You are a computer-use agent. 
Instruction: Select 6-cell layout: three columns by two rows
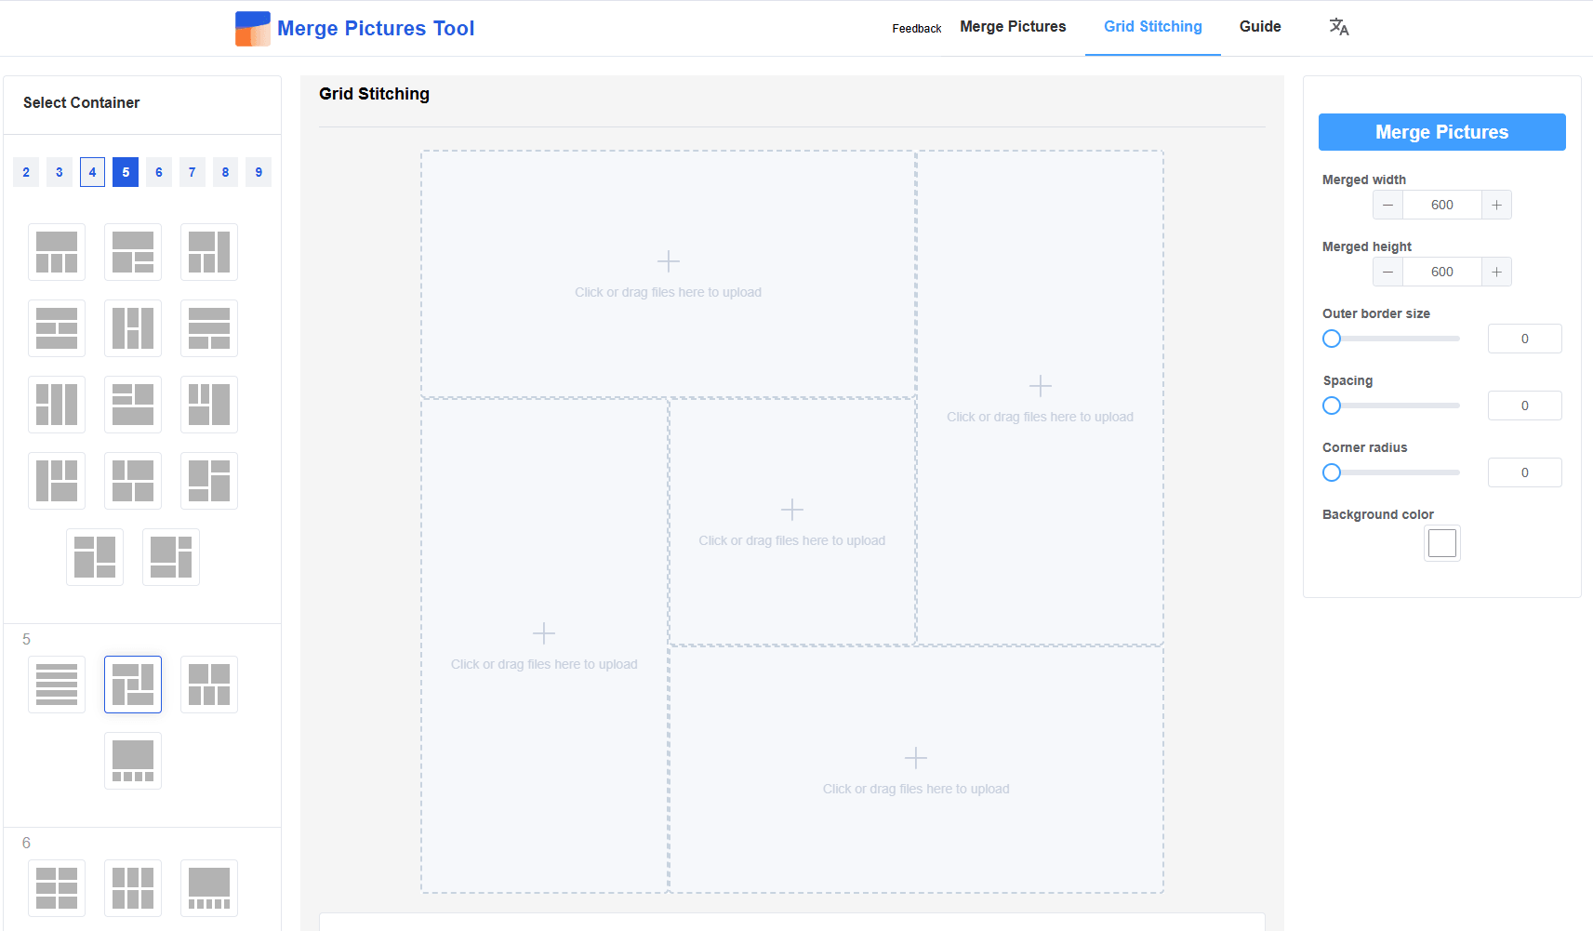click(133, 888)
